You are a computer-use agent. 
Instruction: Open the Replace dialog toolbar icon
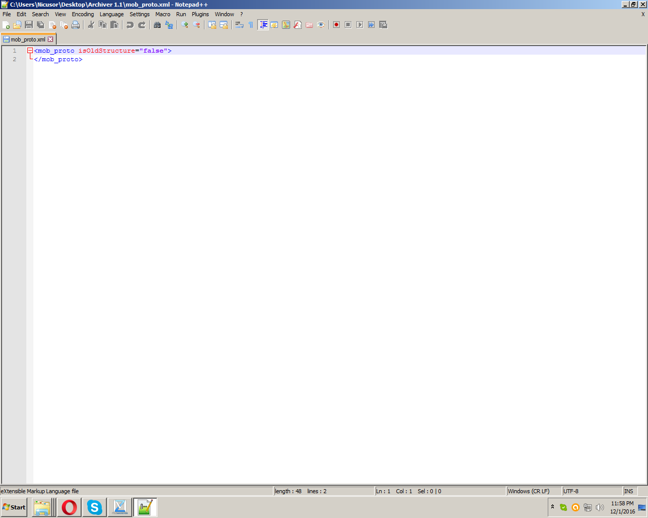pos(169,25)
